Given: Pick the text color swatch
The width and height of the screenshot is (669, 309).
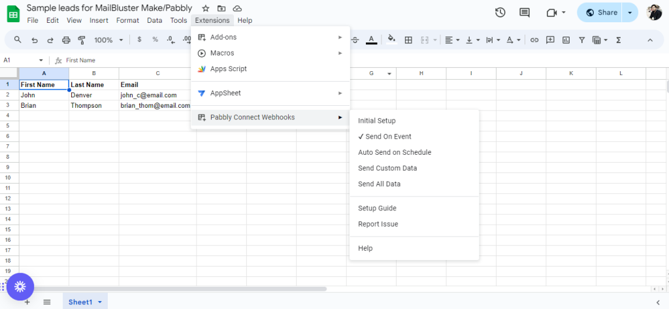Looking at the screenshot, I should pos(371,40).
